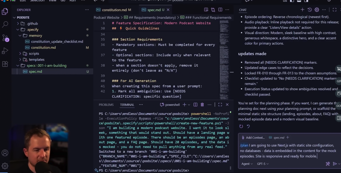Undo last chat request arrow

tap(248, 126)
